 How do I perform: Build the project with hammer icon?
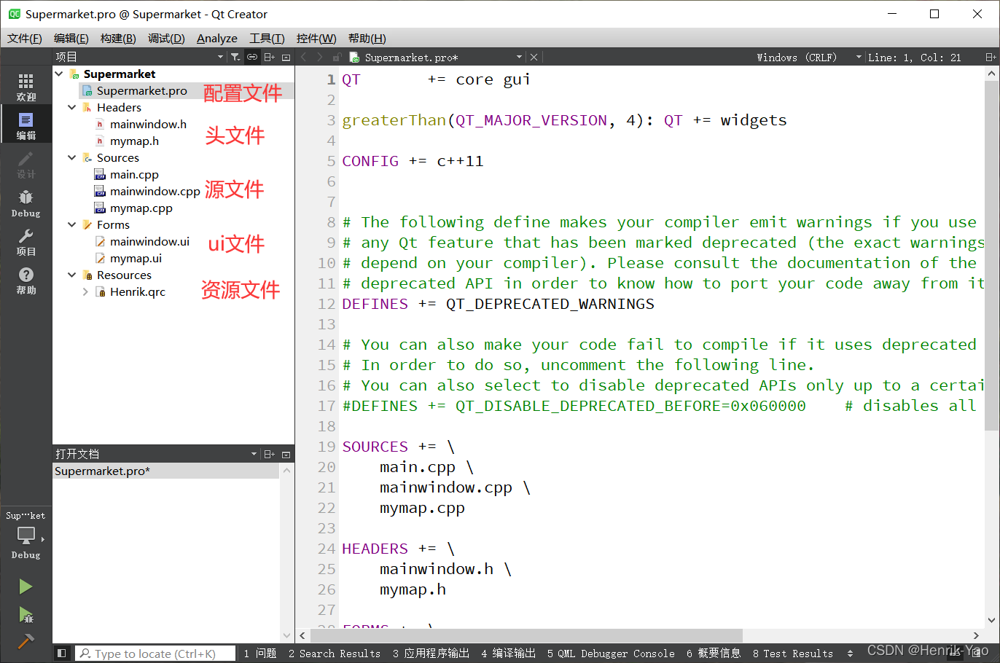coord(26,641)
